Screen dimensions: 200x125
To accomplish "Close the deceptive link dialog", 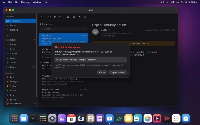I will [x=102, y=72].
